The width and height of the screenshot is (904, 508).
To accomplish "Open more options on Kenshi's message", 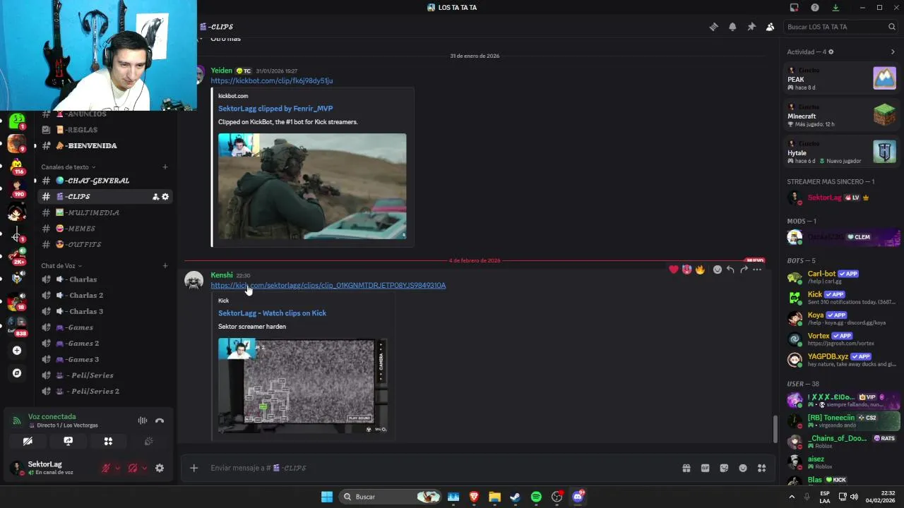I will point(757,270).
